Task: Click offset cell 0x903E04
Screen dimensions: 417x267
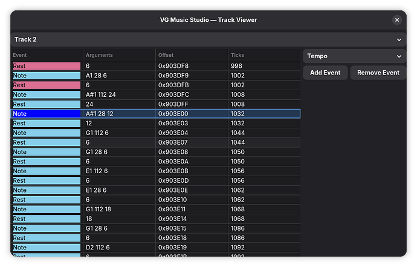Action: coord(173,133)
